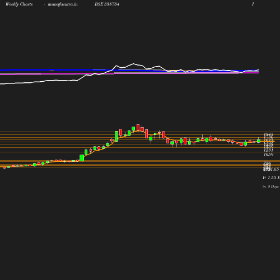Viewport: 280px width, 280px height.
Task: Click the "V: 1.55 X" volume label
Action: tap(271, 178)
